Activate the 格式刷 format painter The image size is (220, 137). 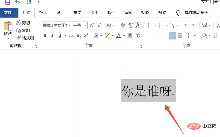point(25,38)
